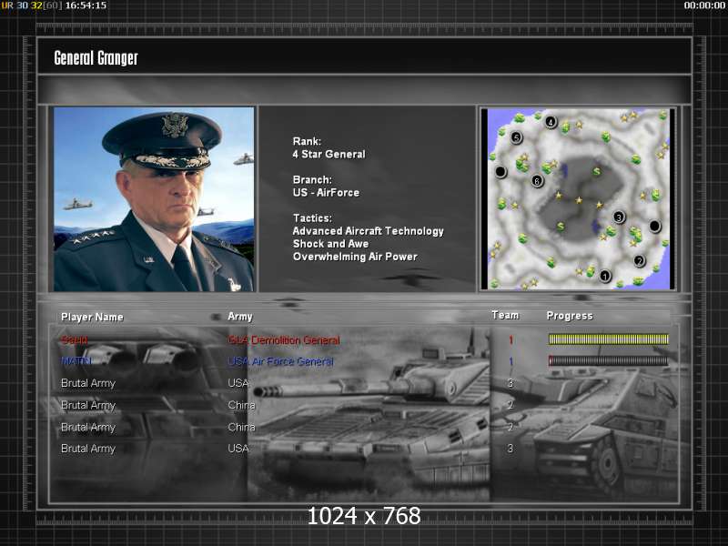Click the "Army" column header
The width and height of the screenshot is (728, 546).
pos(240,317)
